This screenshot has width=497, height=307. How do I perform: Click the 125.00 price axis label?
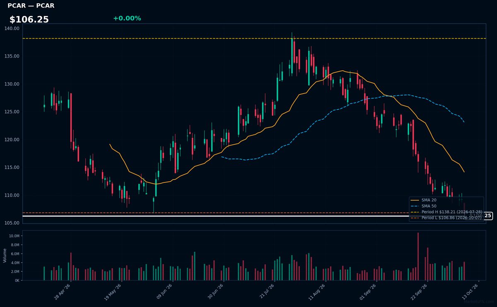(x=12, y=112)
